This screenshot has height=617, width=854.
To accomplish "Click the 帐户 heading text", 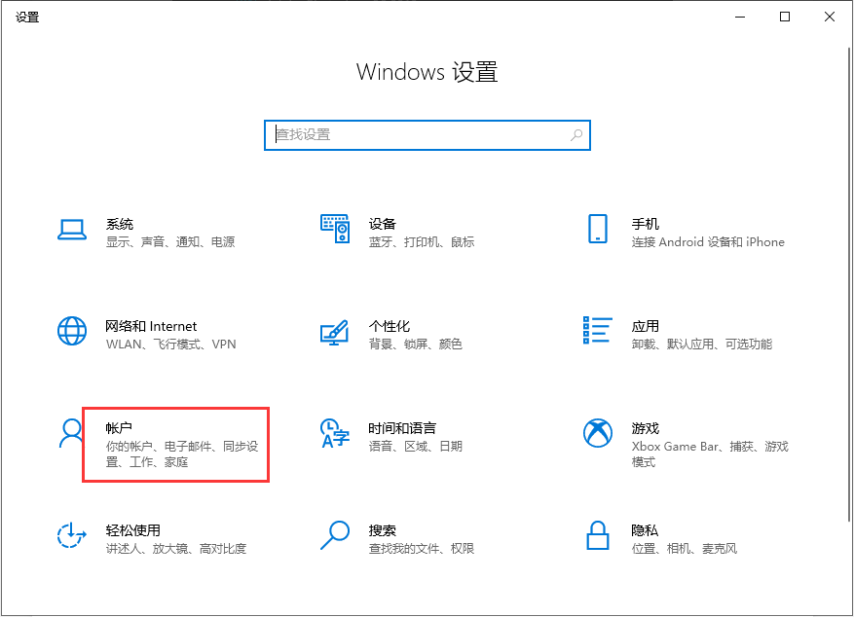I will click(x=119, y=429).
